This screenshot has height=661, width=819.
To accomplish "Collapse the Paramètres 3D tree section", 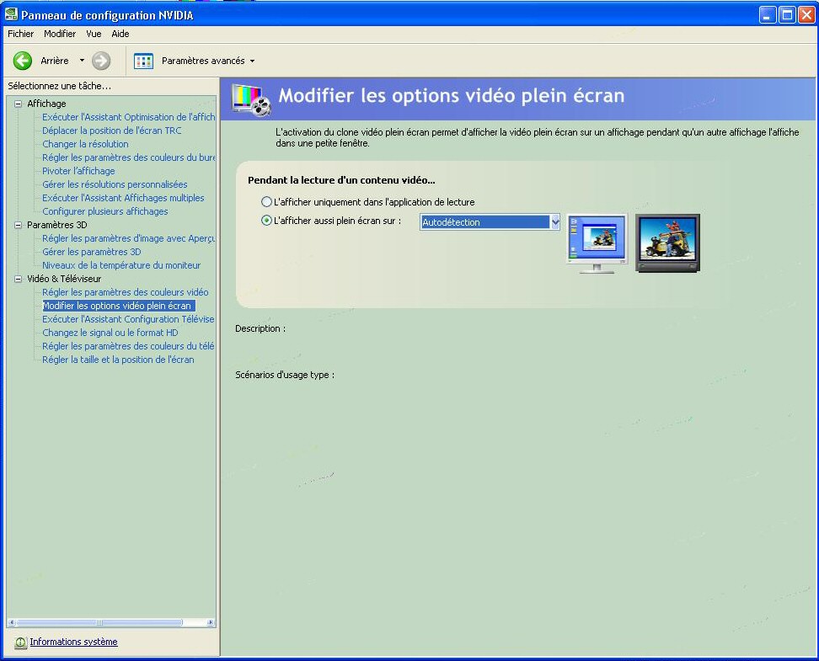I will pyautogui.click(x=19, y=225).
